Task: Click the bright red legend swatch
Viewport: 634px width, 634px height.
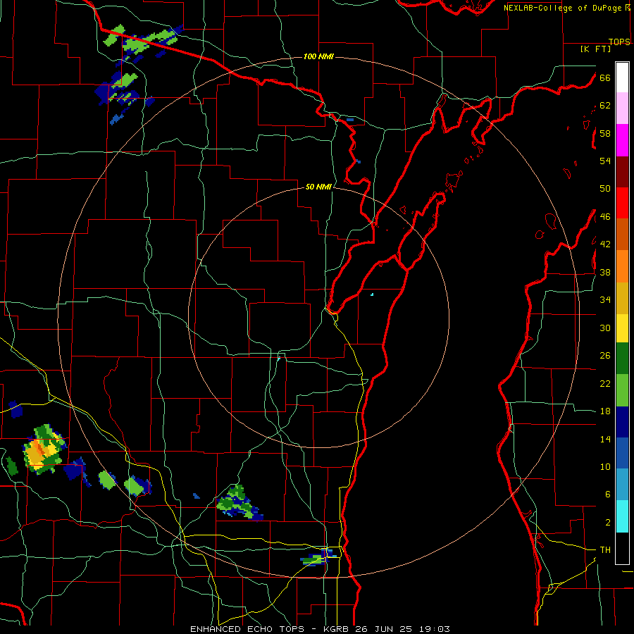Action: (x=622, y=203)
